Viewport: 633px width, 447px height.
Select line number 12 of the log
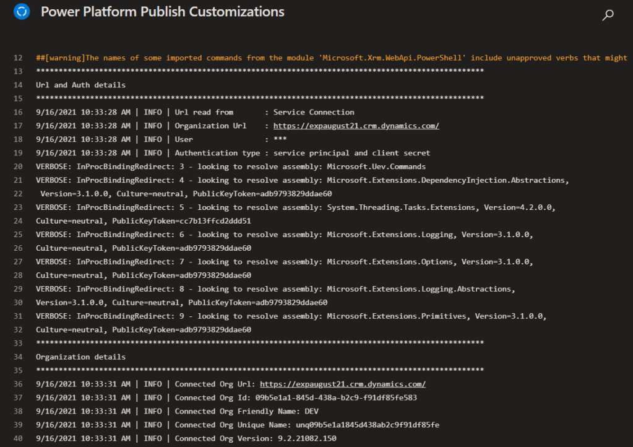17,58
